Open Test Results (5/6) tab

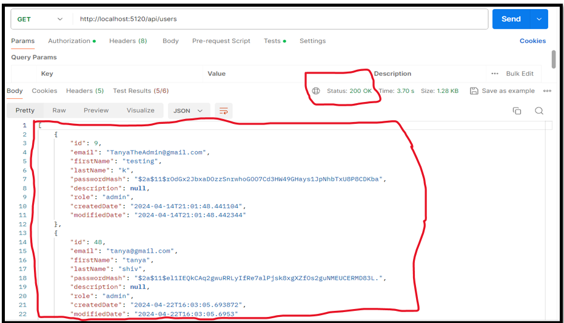[141, 91]
